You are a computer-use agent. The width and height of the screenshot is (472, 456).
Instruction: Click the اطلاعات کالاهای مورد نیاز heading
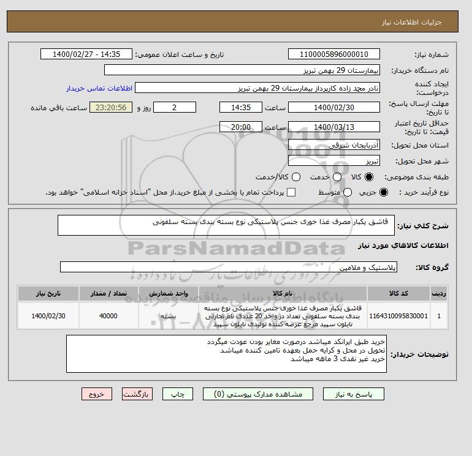click(x=403, y=245)
